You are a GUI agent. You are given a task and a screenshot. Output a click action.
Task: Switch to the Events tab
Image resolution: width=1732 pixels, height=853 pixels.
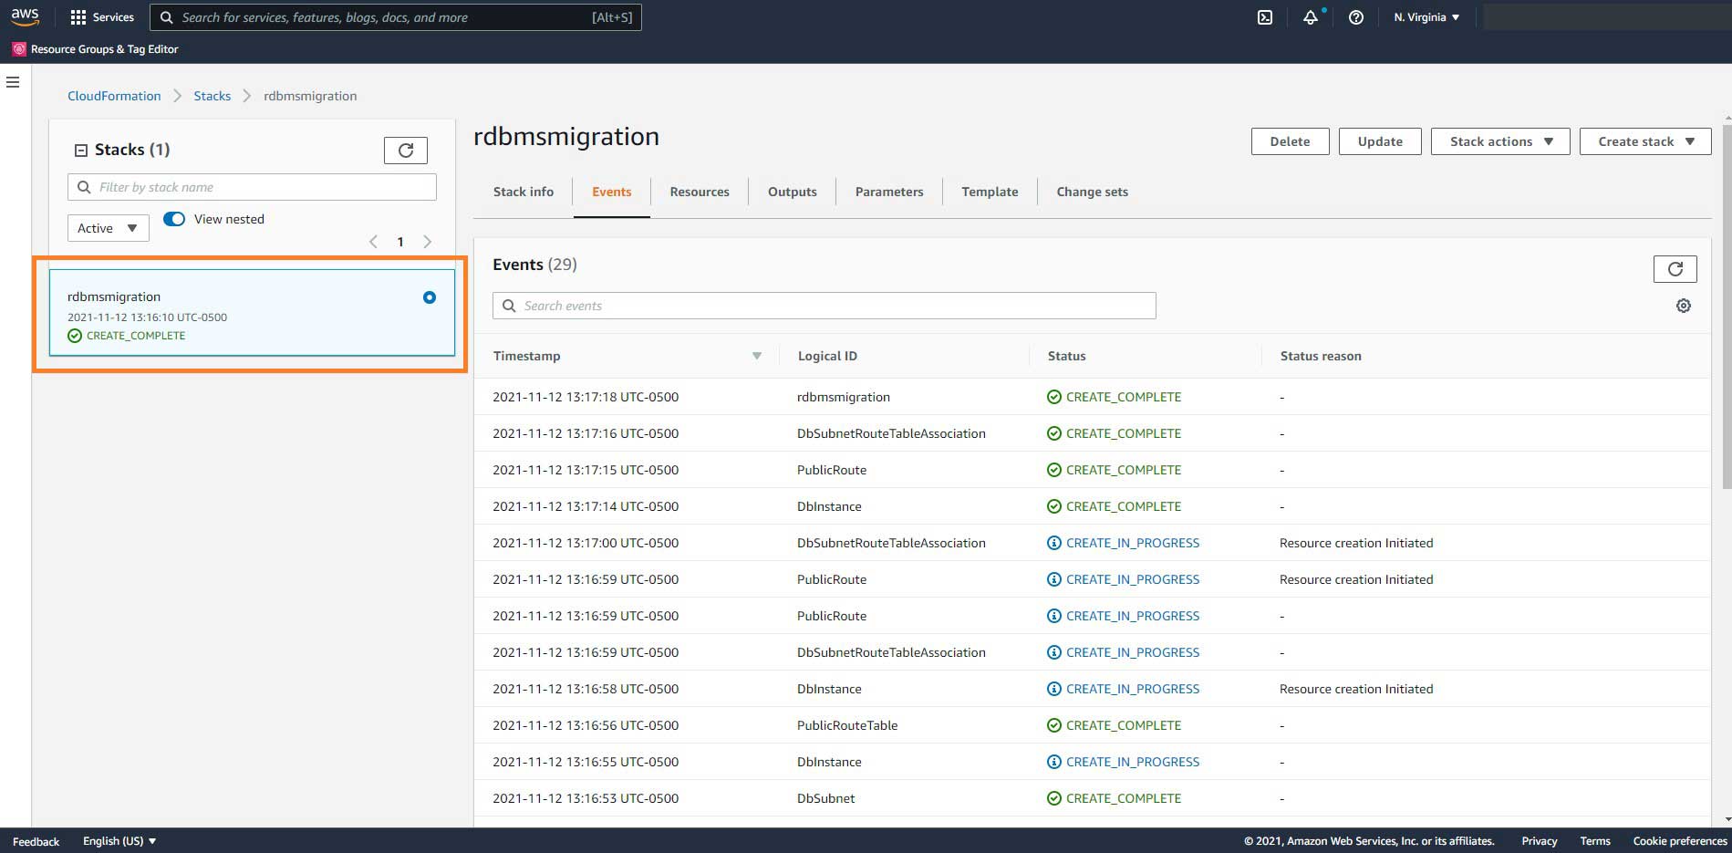pos(611,192)
